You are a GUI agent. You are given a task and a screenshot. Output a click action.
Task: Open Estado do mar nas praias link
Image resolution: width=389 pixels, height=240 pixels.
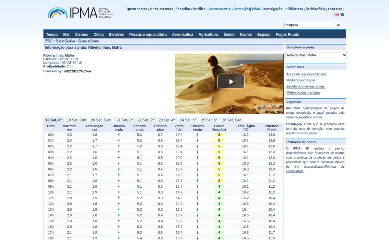pos(306,87)
